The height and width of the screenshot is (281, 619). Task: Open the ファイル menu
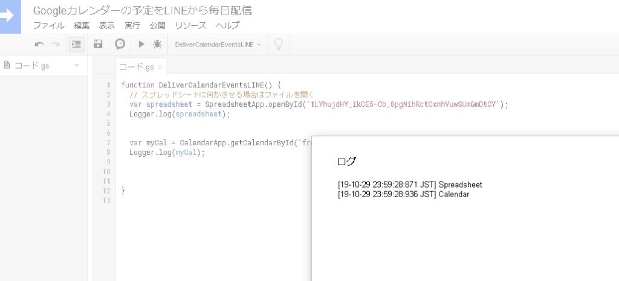[x=49, y=25]
